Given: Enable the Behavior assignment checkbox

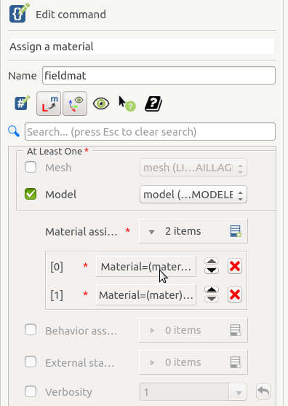Looking at the screenshot, I should click(x=31, y=330).
